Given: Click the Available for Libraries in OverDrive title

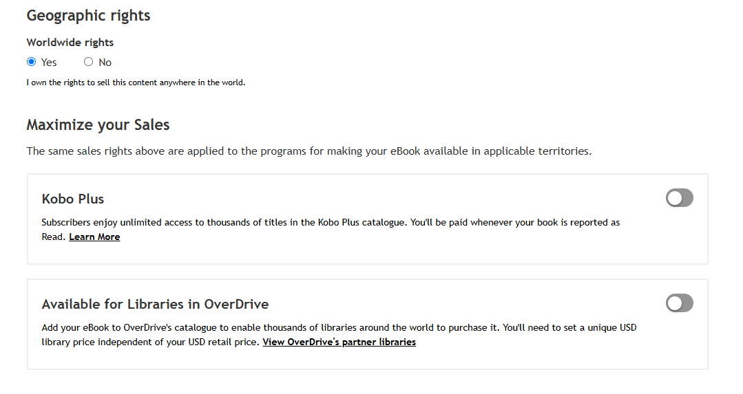Looking at the screenshot, I should [155, 304].
